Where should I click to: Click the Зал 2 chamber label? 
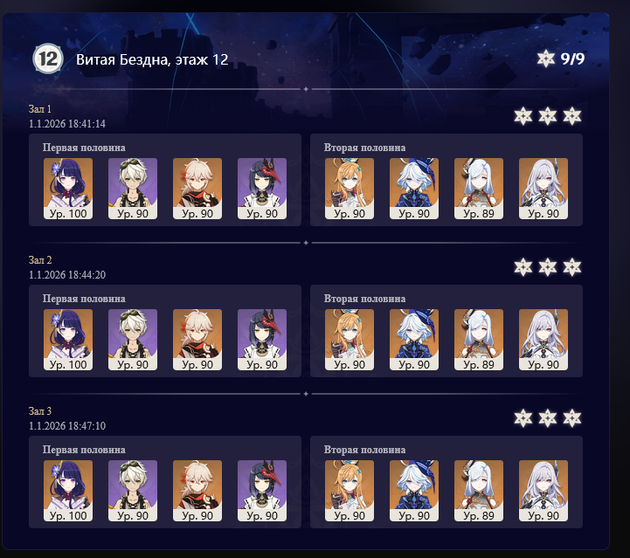coord(40,260)
